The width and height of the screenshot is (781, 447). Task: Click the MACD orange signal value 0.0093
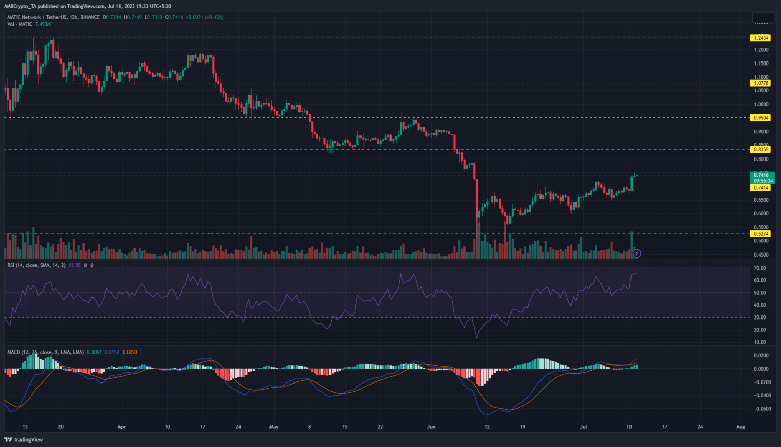(x=130, y=352)
